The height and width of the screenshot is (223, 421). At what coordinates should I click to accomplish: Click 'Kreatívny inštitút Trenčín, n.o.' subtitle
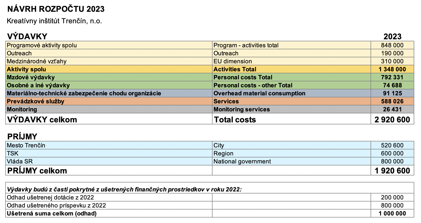(x=54, y=21)
